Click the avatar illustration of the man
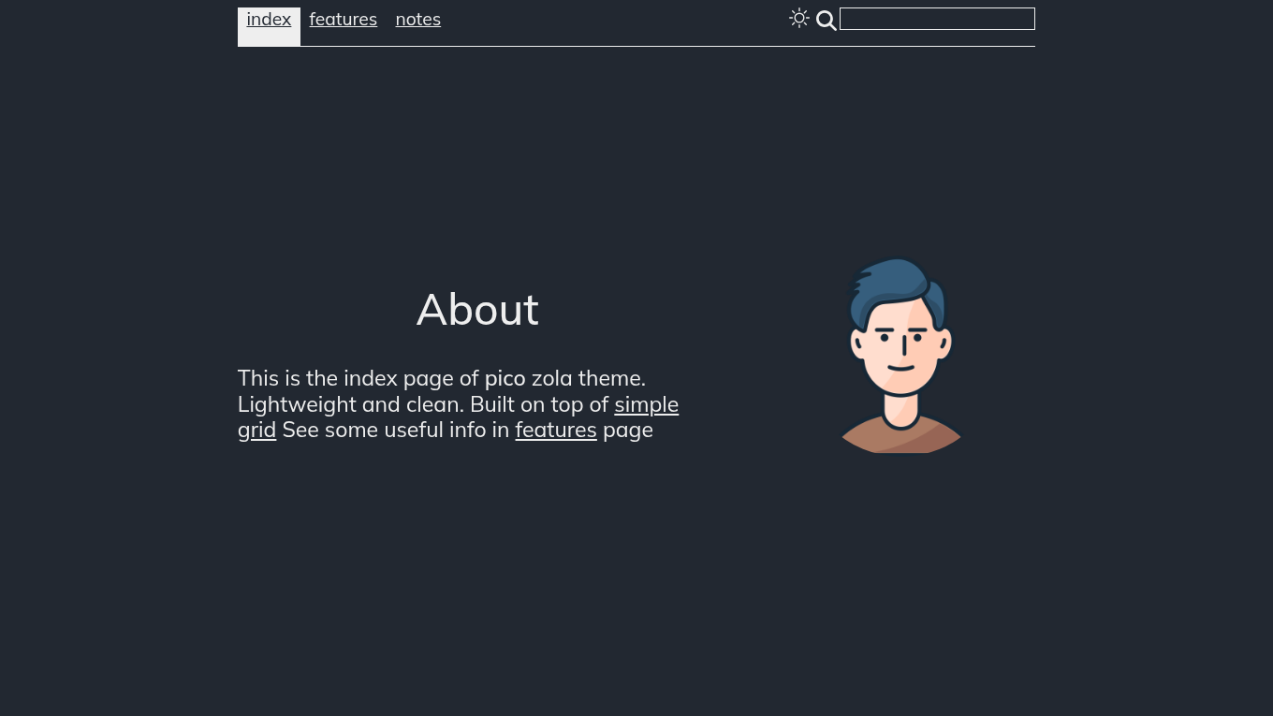 pos(899,356)
